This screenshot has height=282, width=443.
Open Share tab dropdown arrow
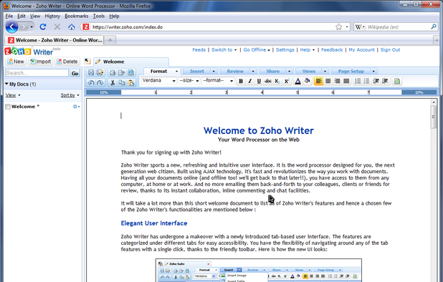[289, 72]
